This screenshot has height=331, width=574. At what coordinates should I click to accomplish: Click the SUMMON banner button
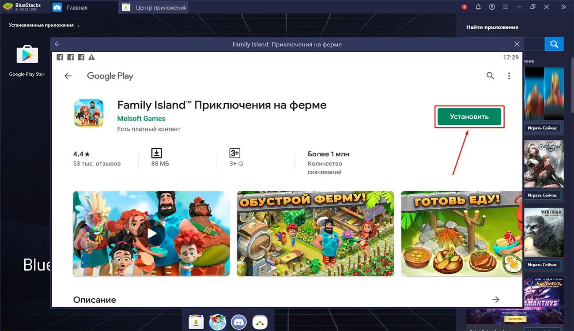515,319
